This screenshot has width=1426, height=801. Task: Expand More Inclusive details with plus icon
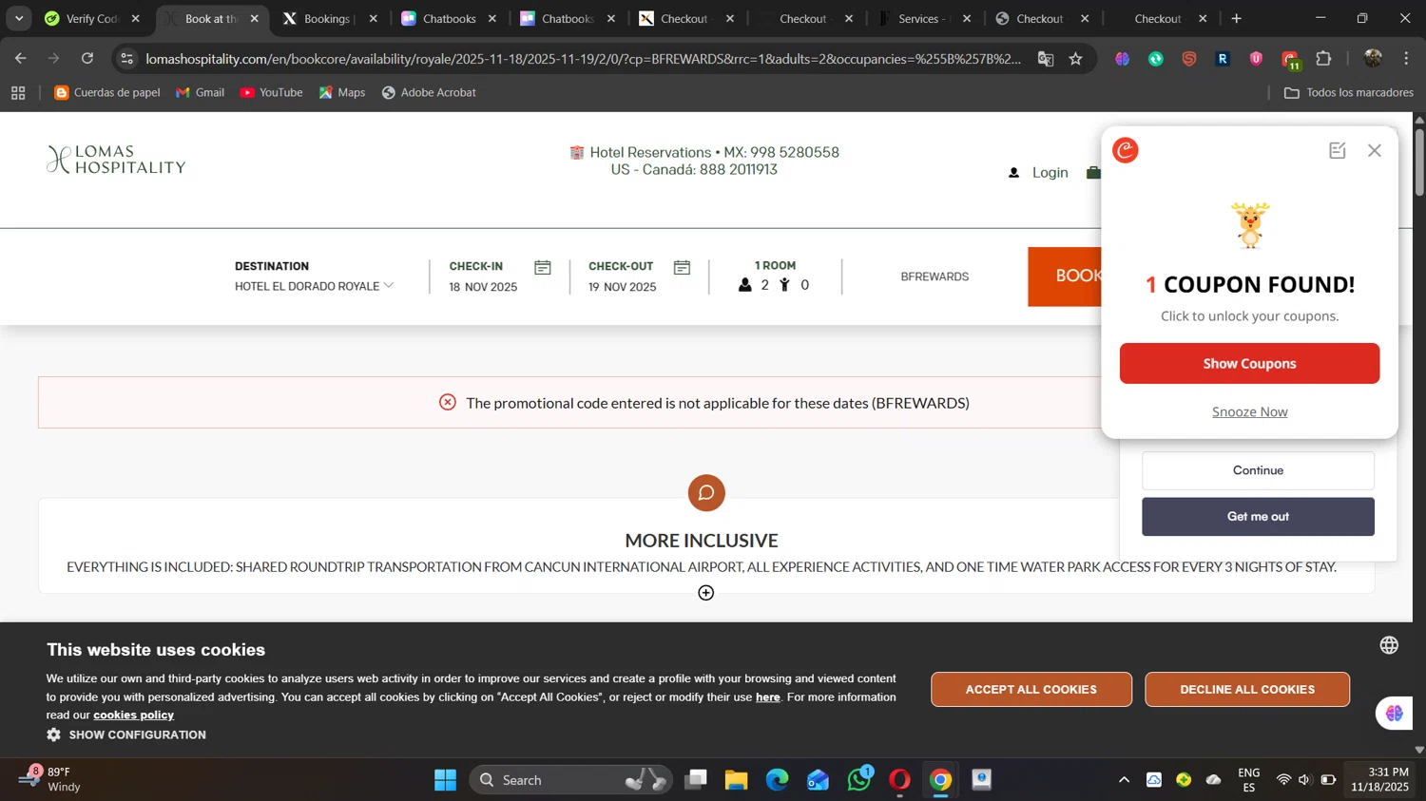pos(706,593)
